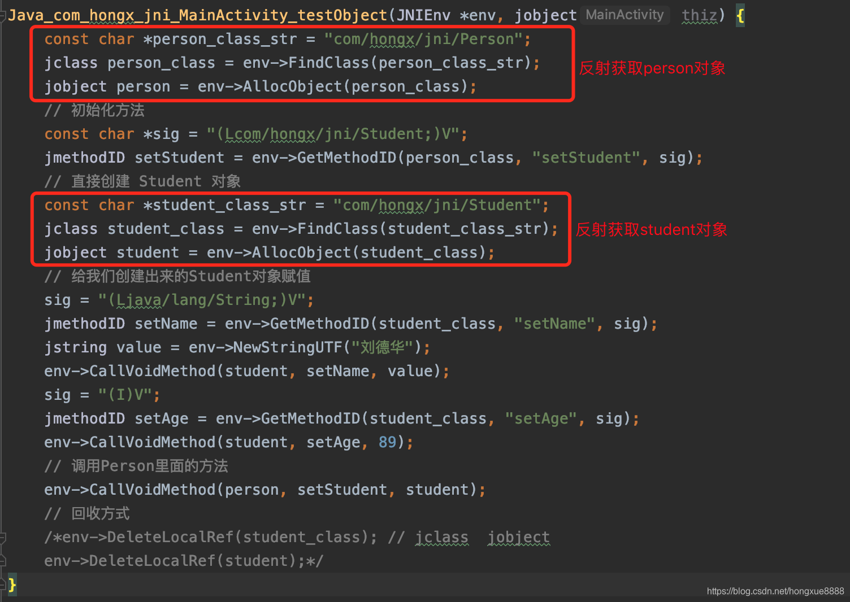The width and height of the screenshot is (850, 602).
Task: Click the string "(I)V"
Action: pyautogui.click(x=125, y=395)
